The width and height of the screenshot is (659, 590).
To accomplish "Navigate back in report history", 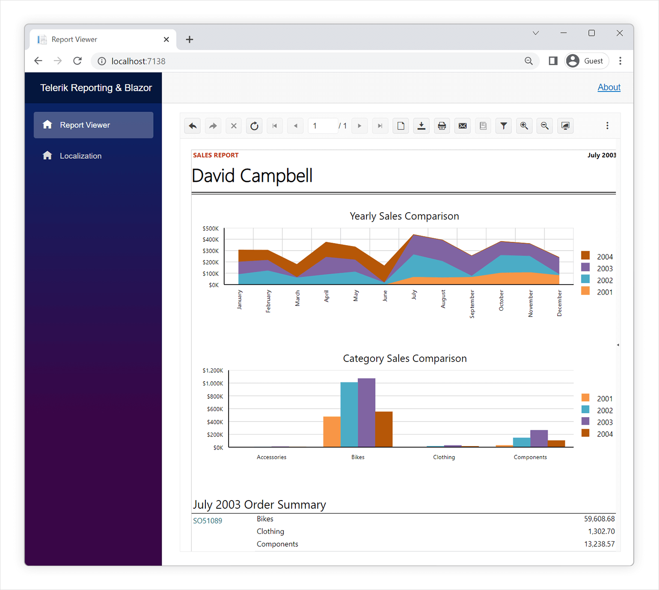I will point(192,125).
